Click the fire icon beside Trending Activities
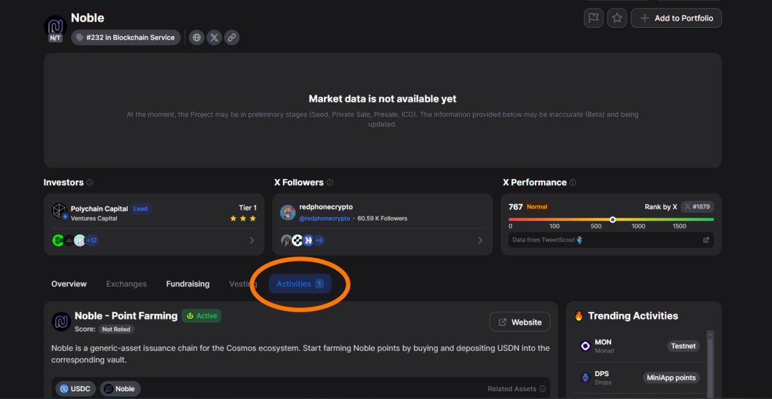 coord(579,316)
